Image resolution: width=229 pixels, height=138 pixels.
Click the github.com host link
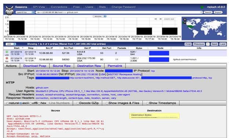[42, 88]
